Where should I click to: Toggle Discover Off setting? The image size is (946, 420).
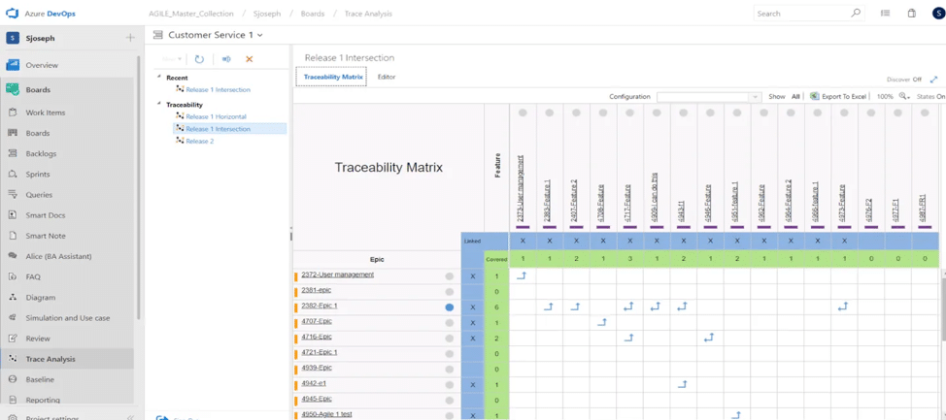point(904,80)
